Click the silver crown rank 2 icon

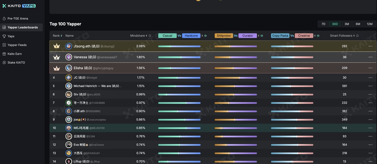pyautogui.click(x=57, y=57)
